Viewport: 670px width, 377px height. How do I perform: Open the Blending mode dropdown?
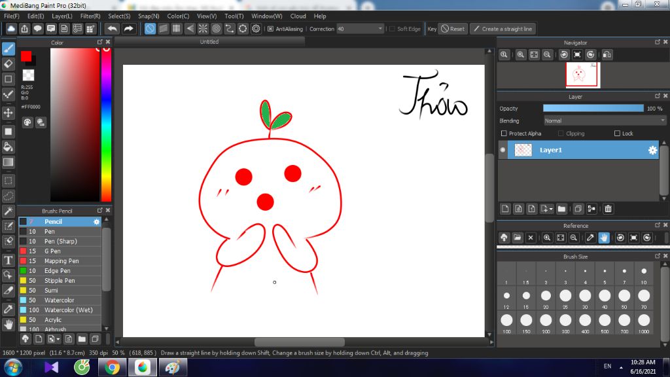point(663,120)
